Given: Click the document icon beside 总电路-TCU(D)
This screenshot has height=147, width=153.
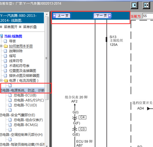Looking at the screenshot, I should click(x=10, y=105).
